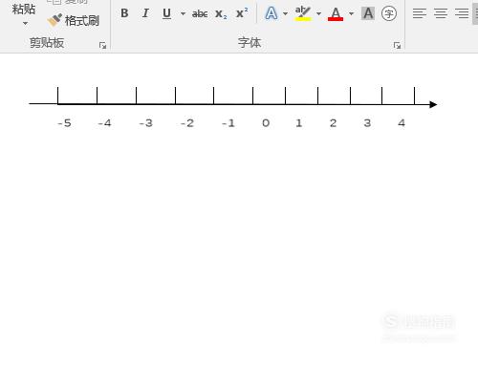Click the -1 label on number line
Screen dimensions: 478x366
click(228, 123)
